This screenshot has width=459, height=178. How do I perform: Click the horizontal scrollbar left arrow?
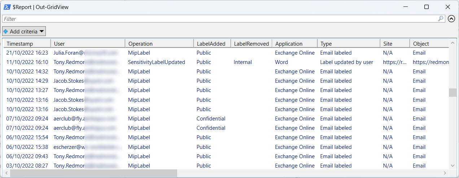(x=6, y=173)
